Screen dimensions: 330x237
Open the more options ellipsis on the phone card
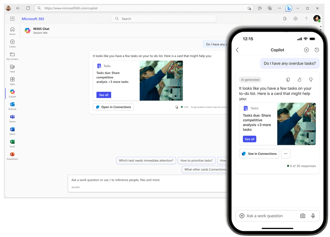tap(285, 153)
